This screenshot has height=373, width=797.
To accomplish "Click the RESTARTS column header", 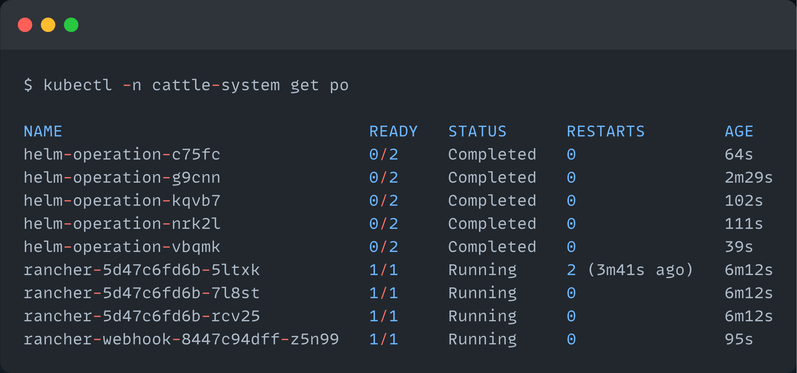I will 606,131.
